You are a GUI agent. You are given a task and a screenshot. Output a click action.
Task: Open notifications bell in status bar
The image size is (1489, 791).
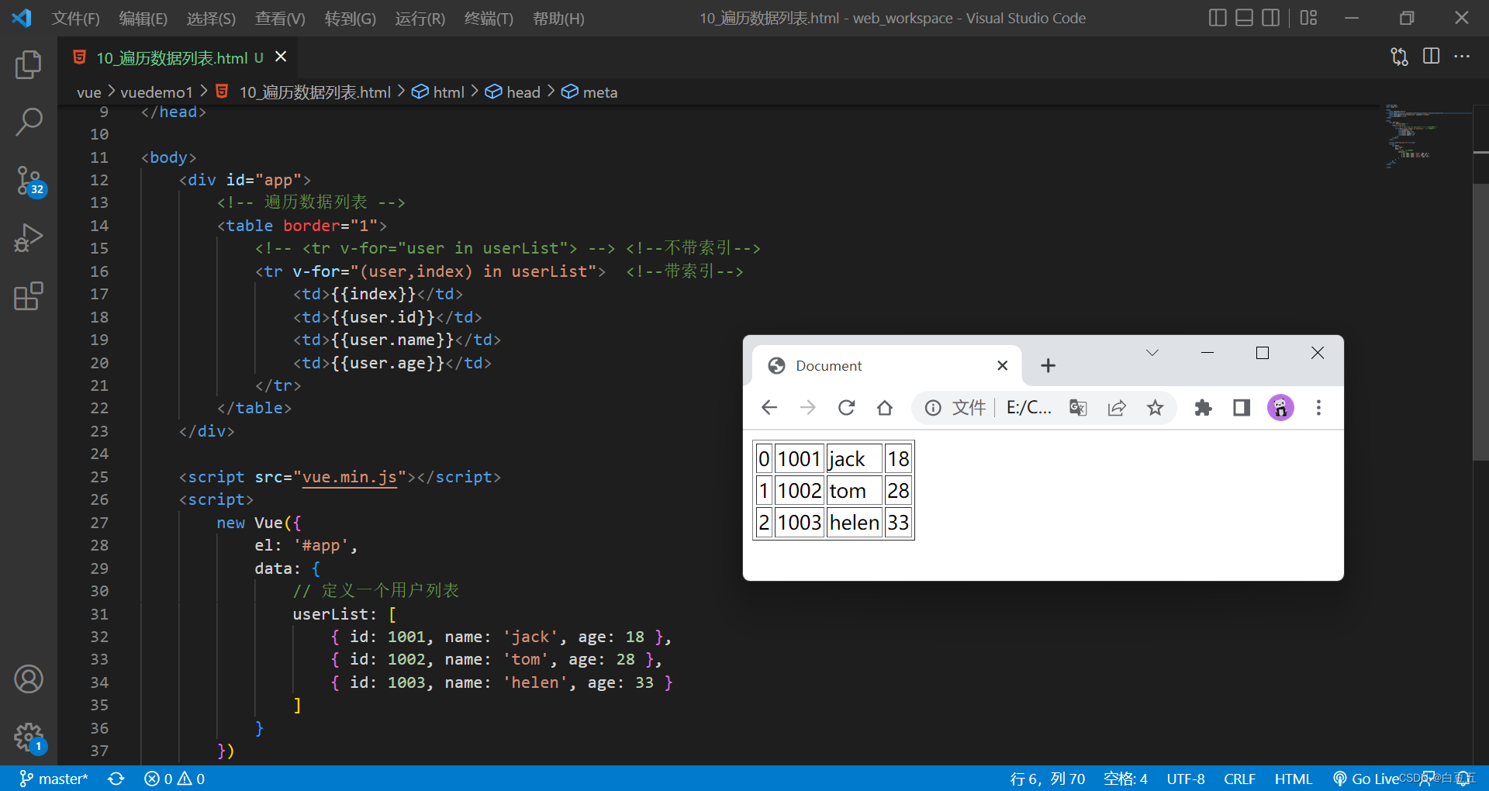1464,779
